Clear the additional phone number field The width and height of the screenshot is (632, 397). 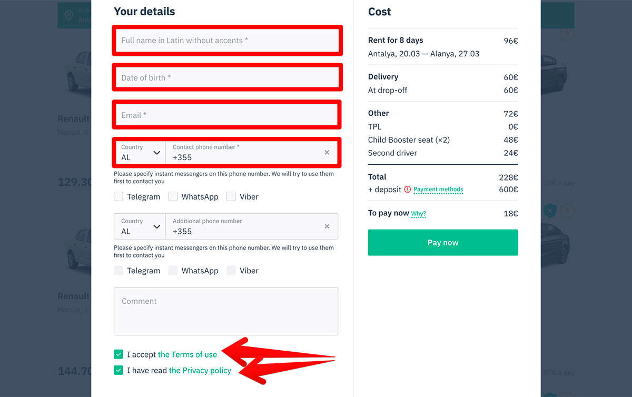[327, 226]
